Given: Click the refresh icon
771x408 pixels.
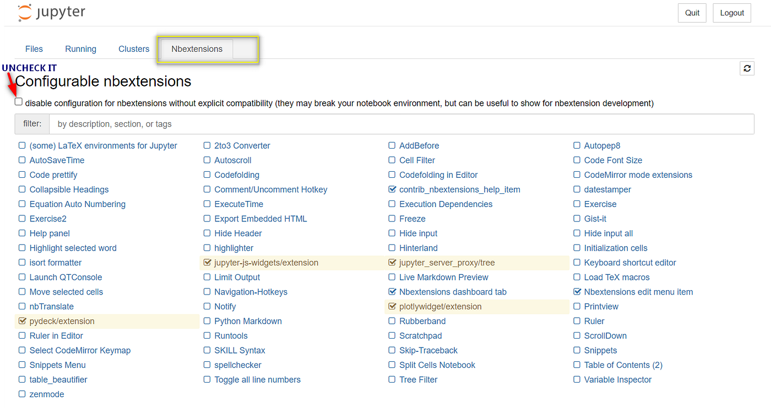Looking at the screenshot, I should [747, 68].
